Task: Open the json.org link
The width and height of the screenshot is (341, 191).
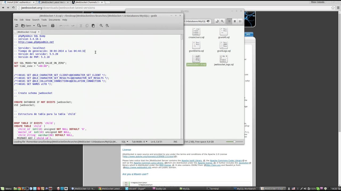Action: [213, 165]
